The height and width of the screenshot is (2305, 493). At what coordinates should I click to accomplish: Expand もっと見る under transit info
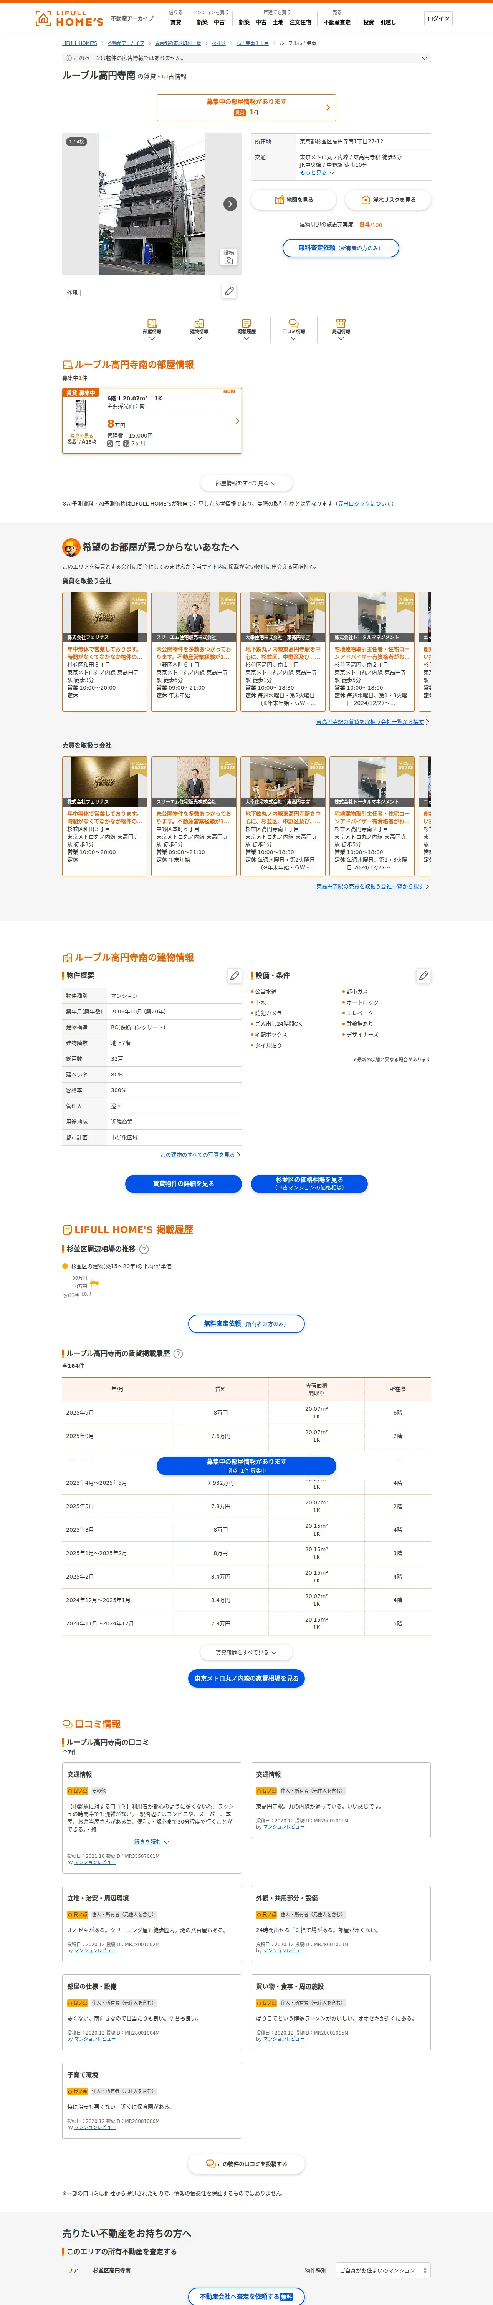(x=317, y=173)
